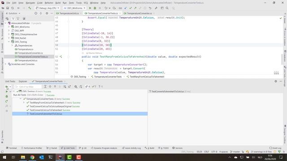
Task: Open the Dynamic Program Analysis tool window
Action: pos(104,148)
